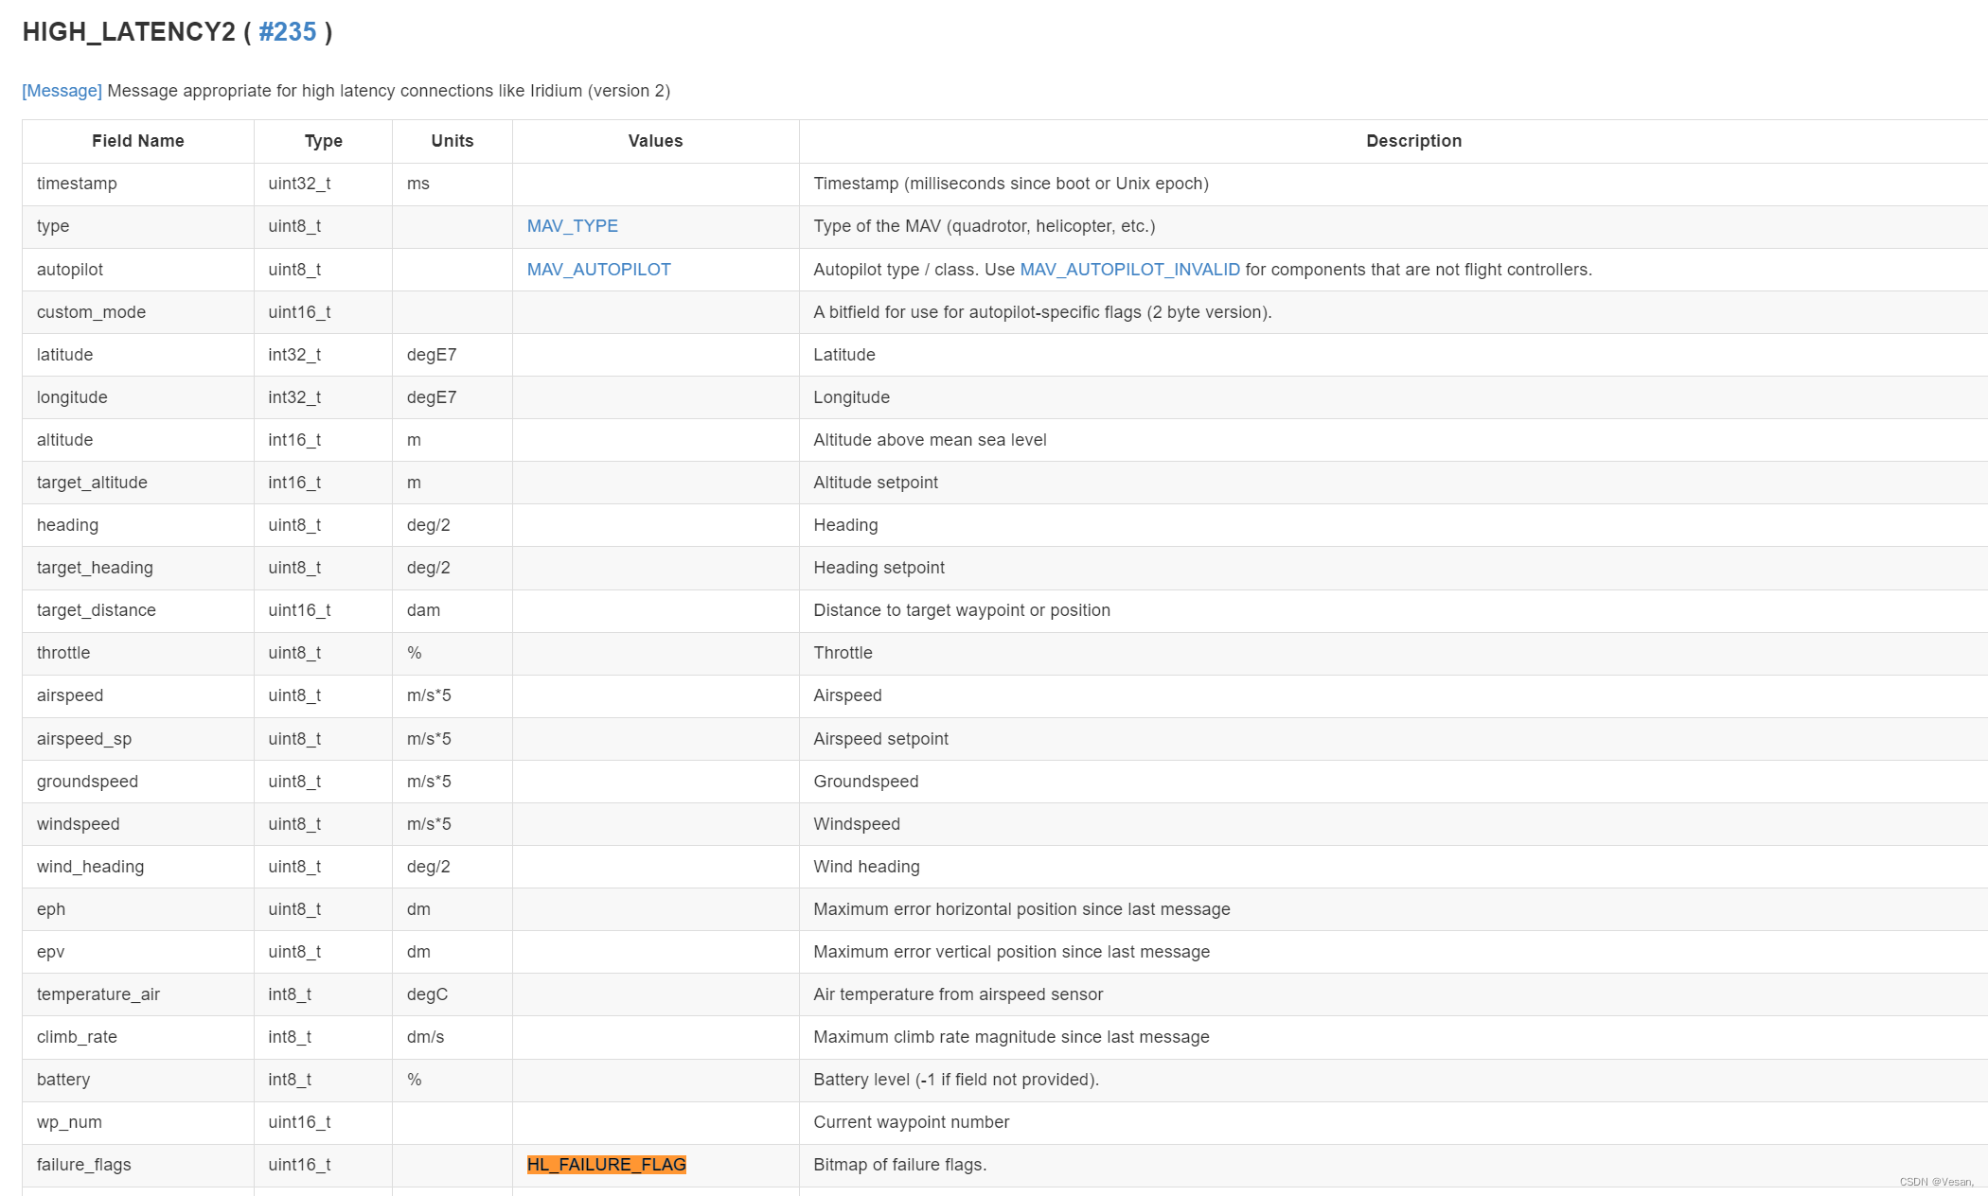Viewport: 1988px width, 1196px height.
Task: Click the failure_flags field name cell
Action: tap(83, 1165)
